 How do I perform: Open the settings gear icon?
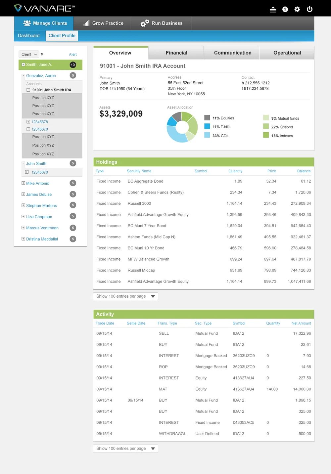[x=297, y=9]
